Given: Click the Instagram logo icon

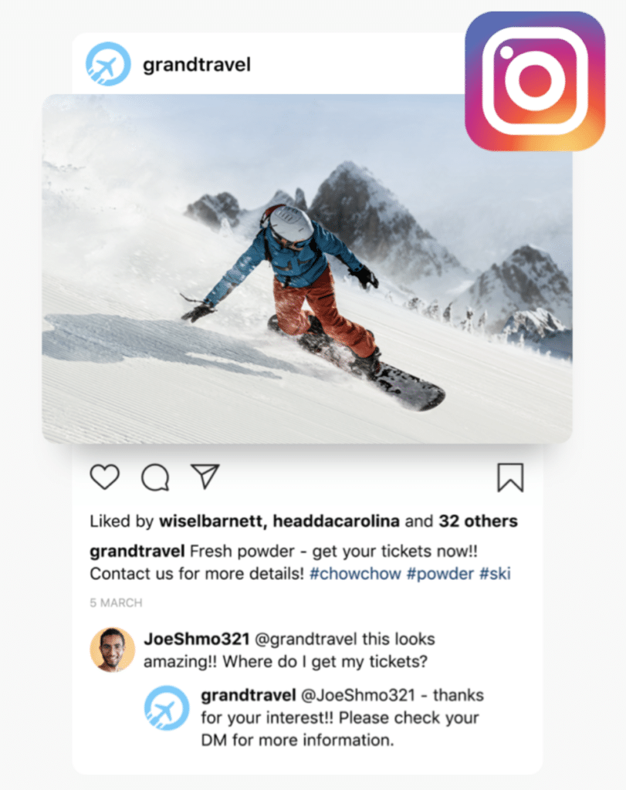Looking at the screenshot, I should pos(535,81).
